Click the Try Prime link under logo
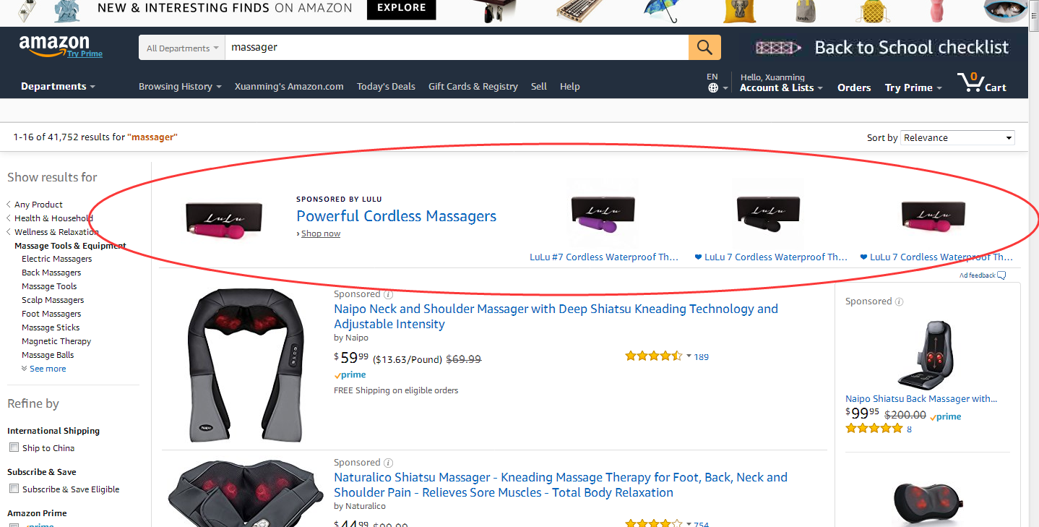The width and height of the screenshot is (1039, 527). [85, 54]
